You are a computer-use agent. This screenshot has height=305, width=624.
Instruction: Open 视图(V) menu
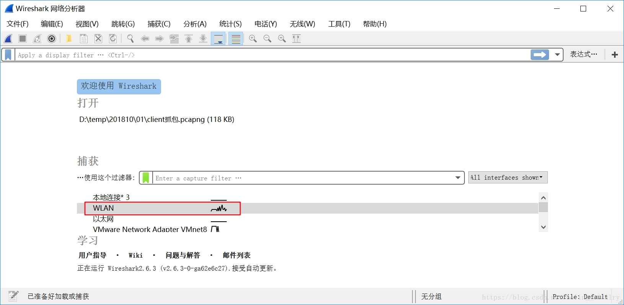(x=87, y=24)
